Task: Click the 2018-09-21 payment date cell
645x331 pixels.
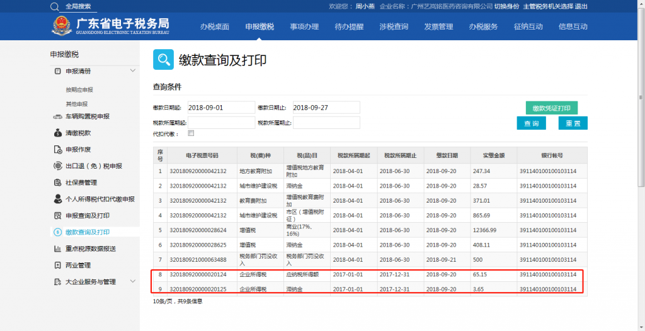Action: [x=447, y=259]
